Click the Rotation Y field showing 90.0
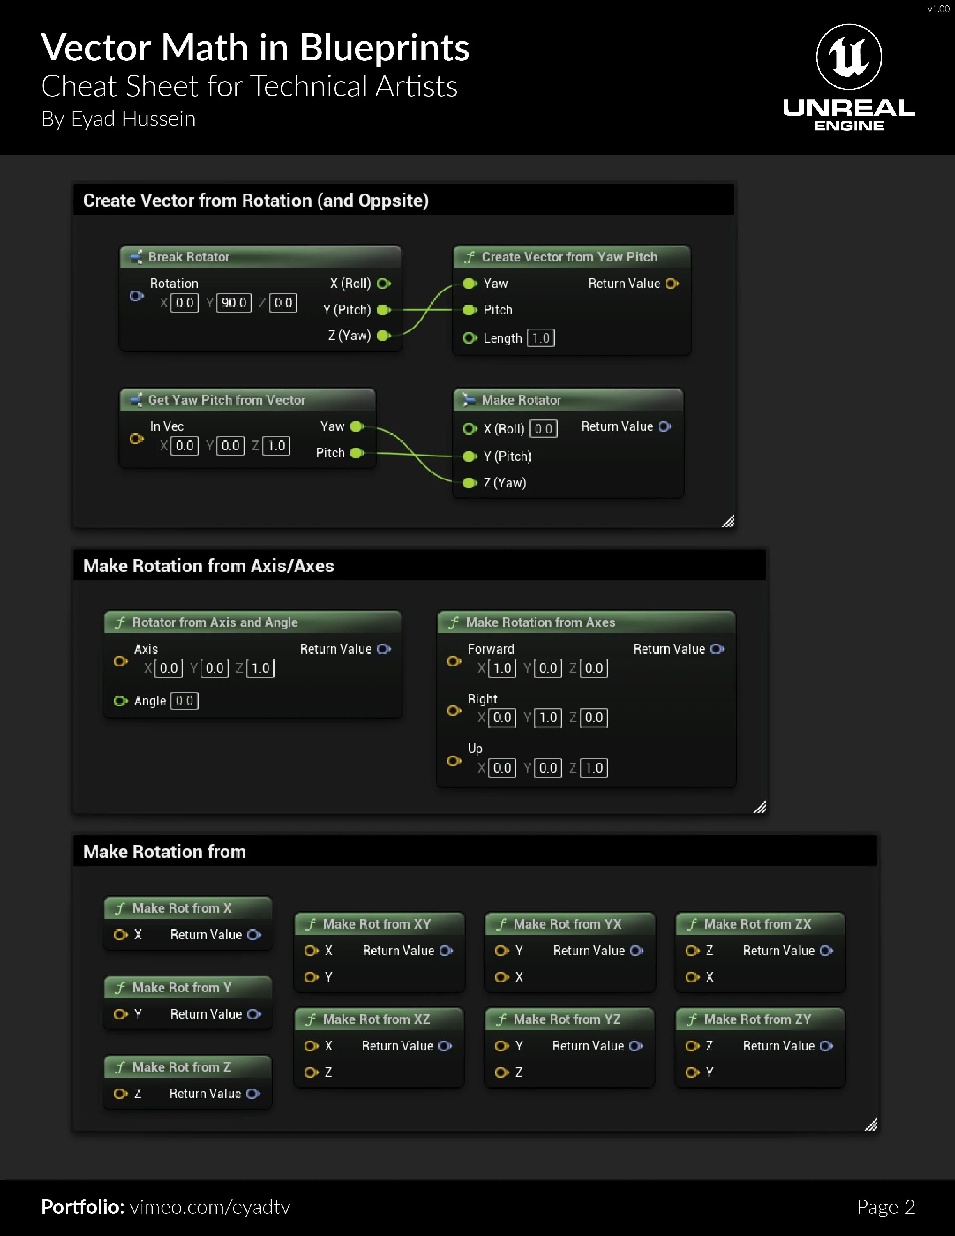Screen dimensions: 955x1236 pos(234,303)
